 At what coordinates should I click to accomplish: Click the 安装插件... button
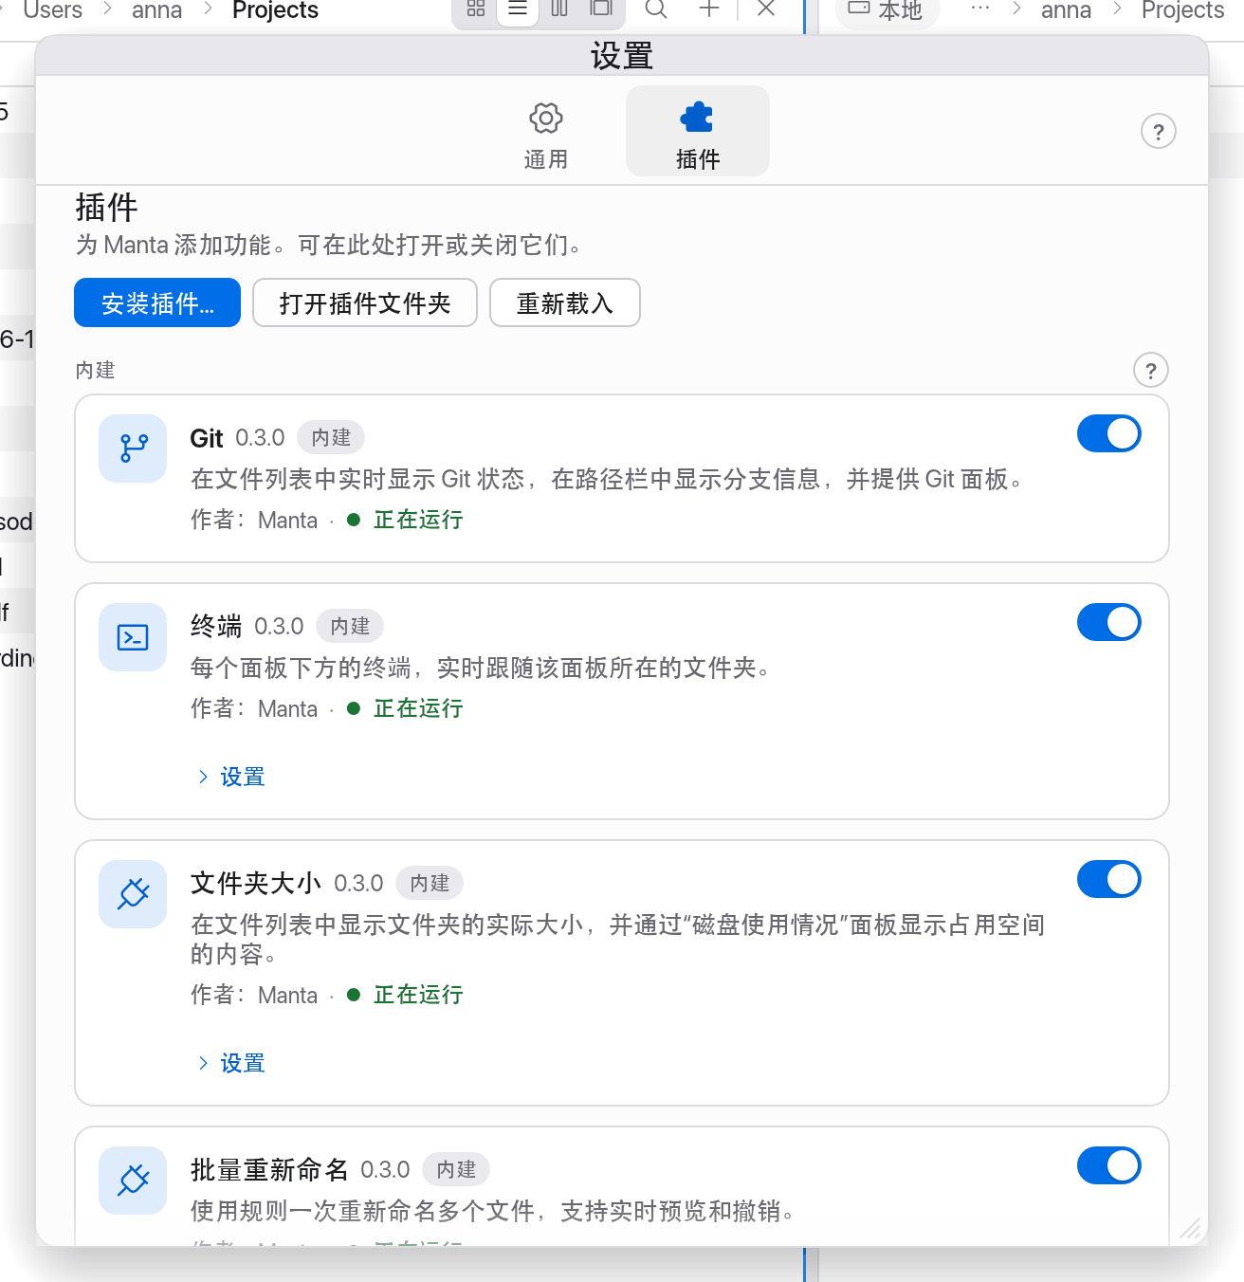tap(157, 302)
